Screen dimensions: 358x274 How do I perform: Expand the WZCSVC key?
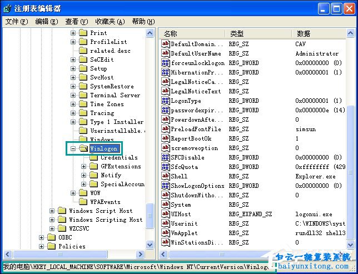52,228
